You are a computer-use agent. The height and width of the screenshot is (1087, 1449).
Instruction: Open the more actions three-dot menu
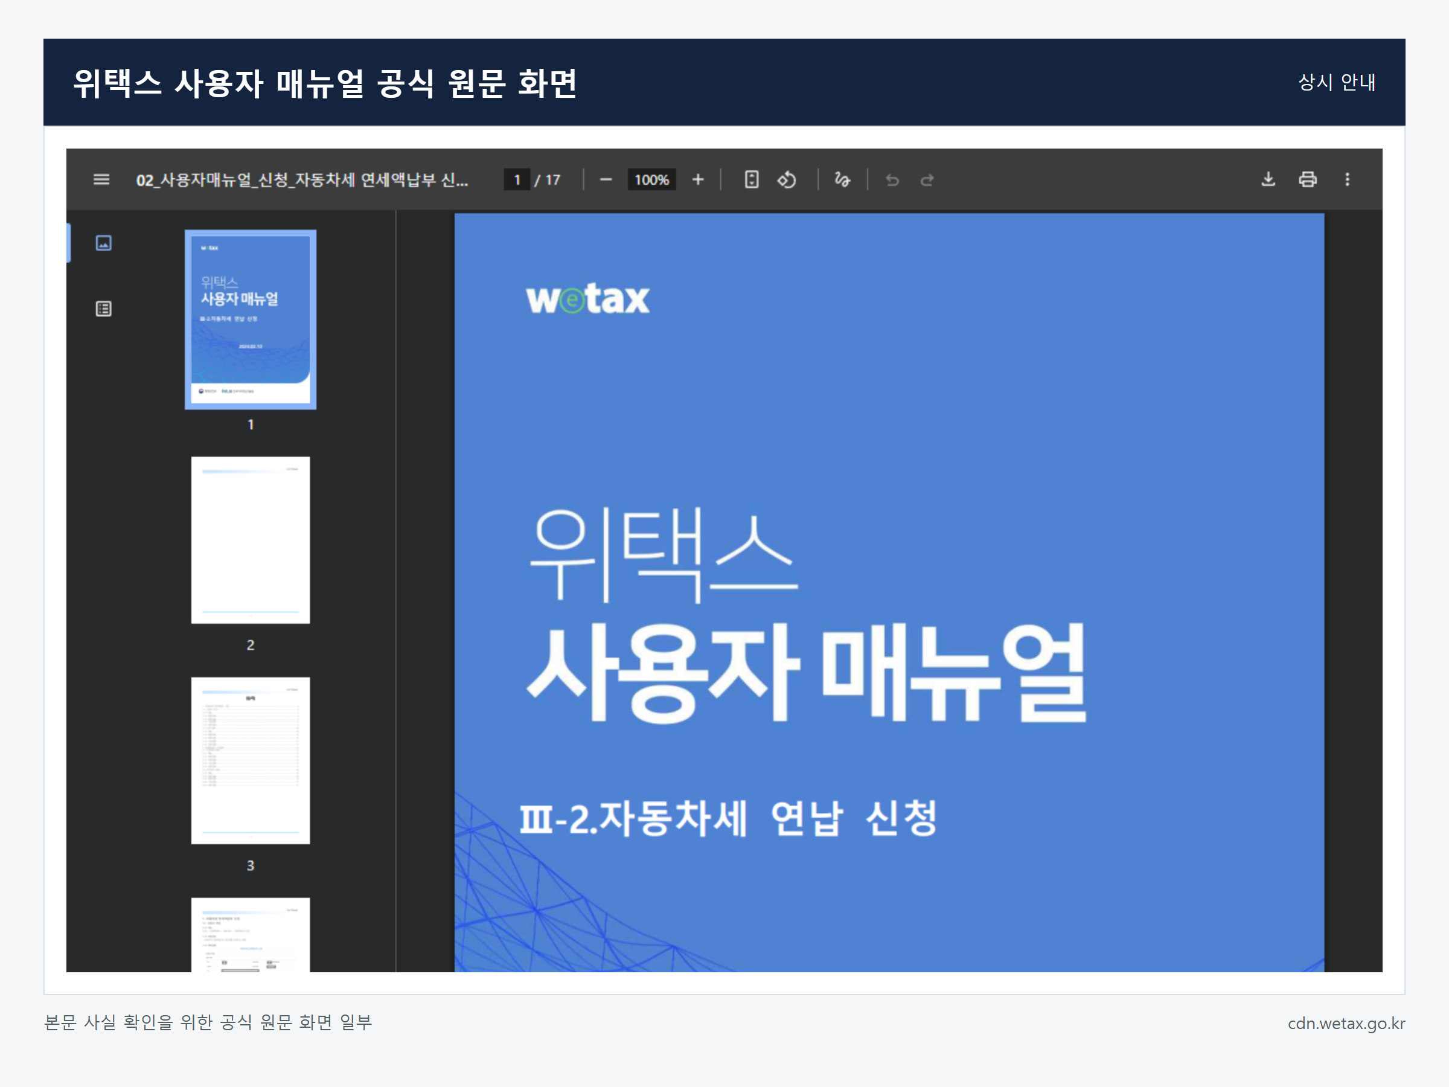[1348, 179]
